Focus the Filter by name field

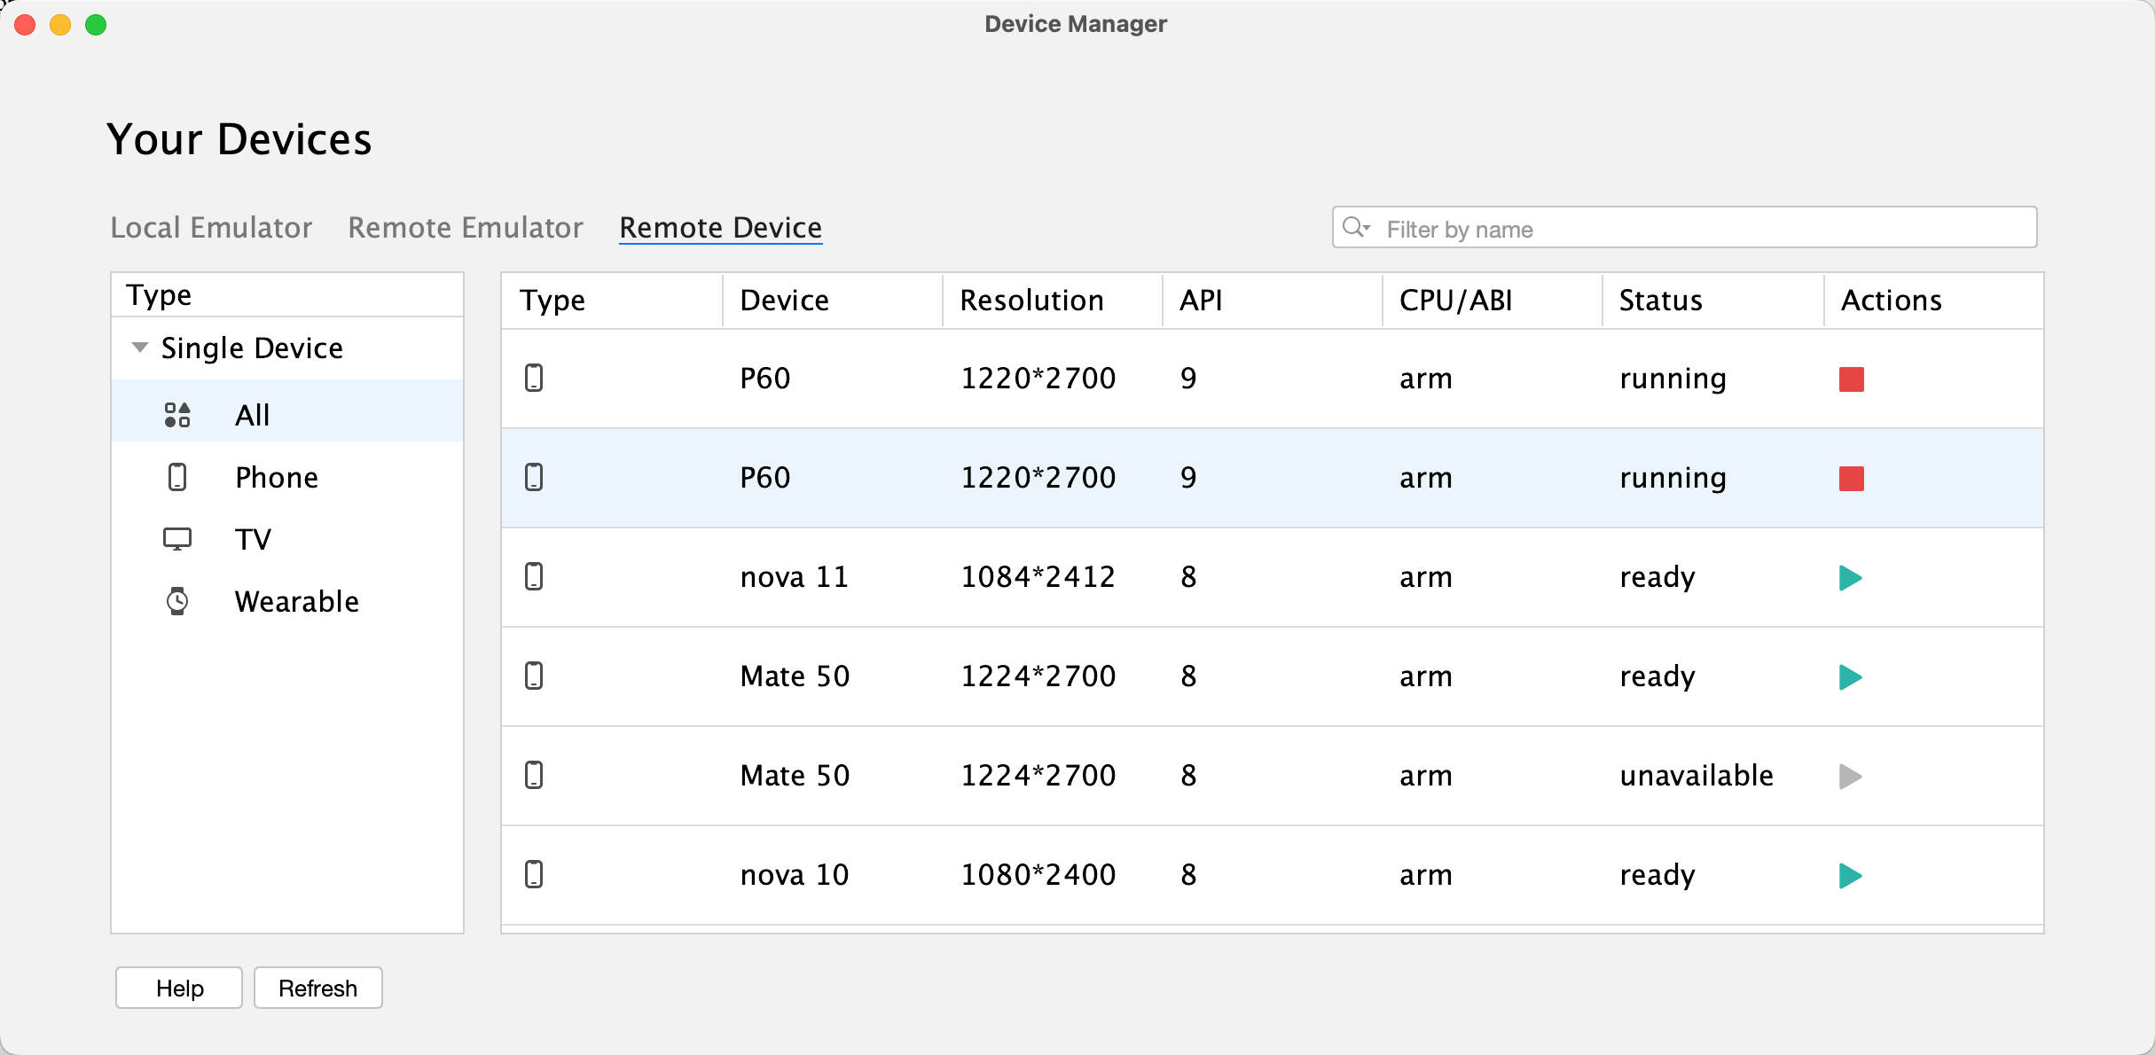[1684, 229]
